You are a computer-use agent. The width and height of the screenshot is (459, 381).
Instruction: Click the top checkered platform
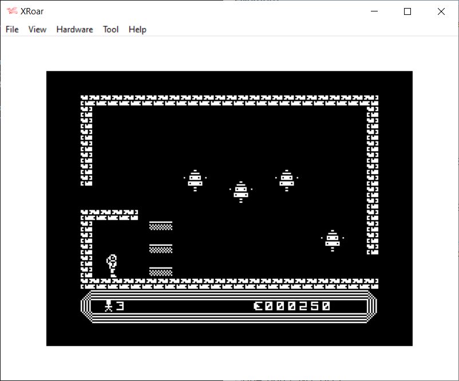point(161,226)
